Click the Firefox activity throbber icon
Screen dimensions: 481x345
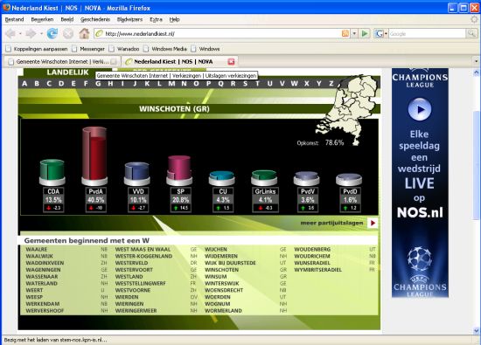(x=475, y=19)
